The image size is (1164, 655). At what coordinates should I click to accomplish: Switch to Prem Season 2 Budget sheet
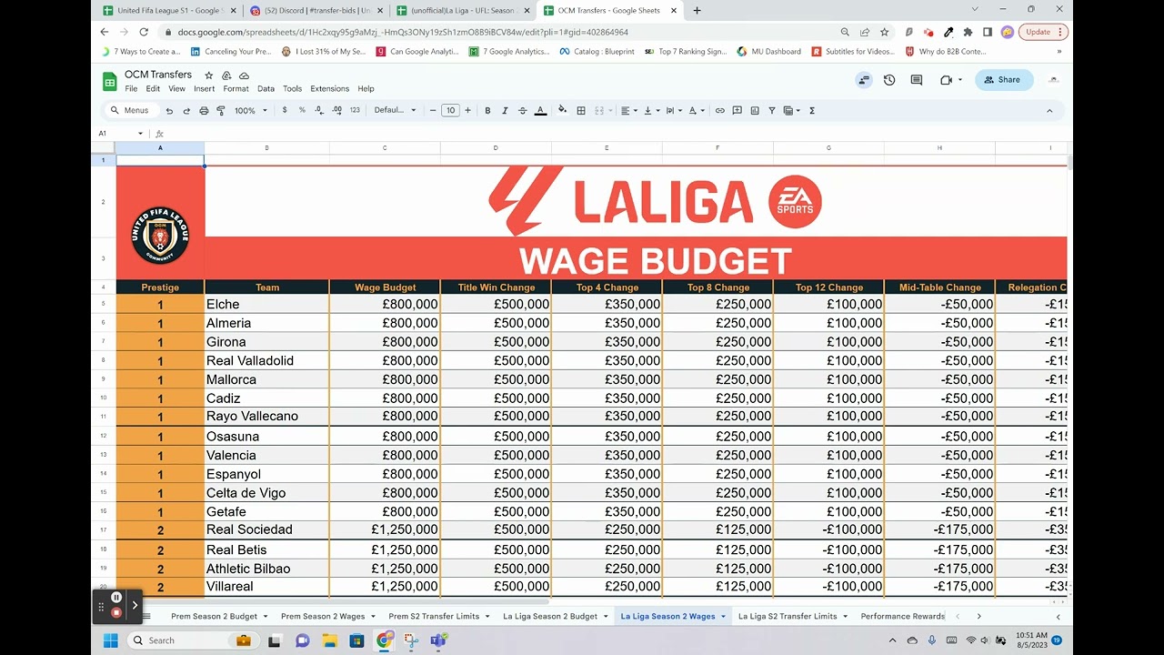pos(215,617)
